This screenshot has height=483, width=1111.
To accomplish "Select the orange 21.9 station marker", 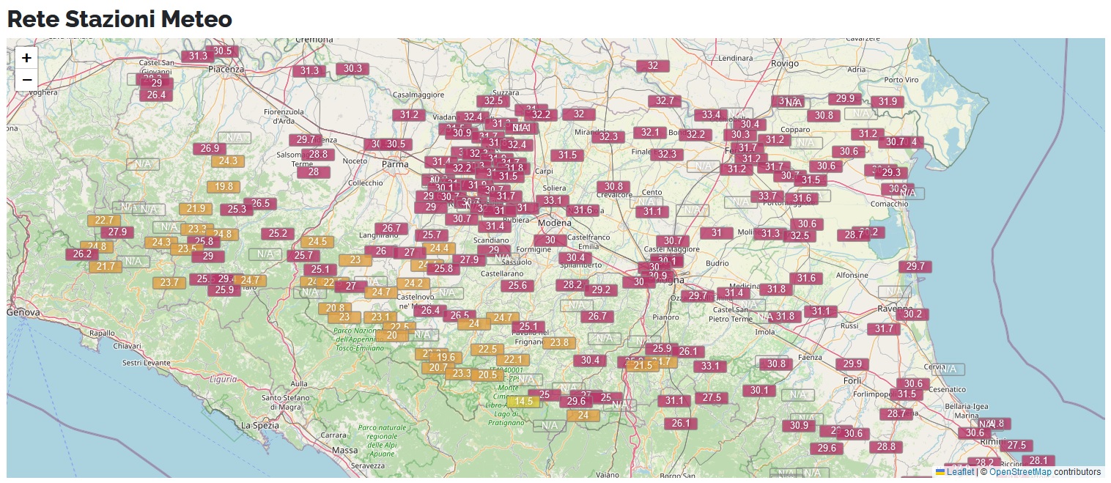I will (x=196, y=209).
